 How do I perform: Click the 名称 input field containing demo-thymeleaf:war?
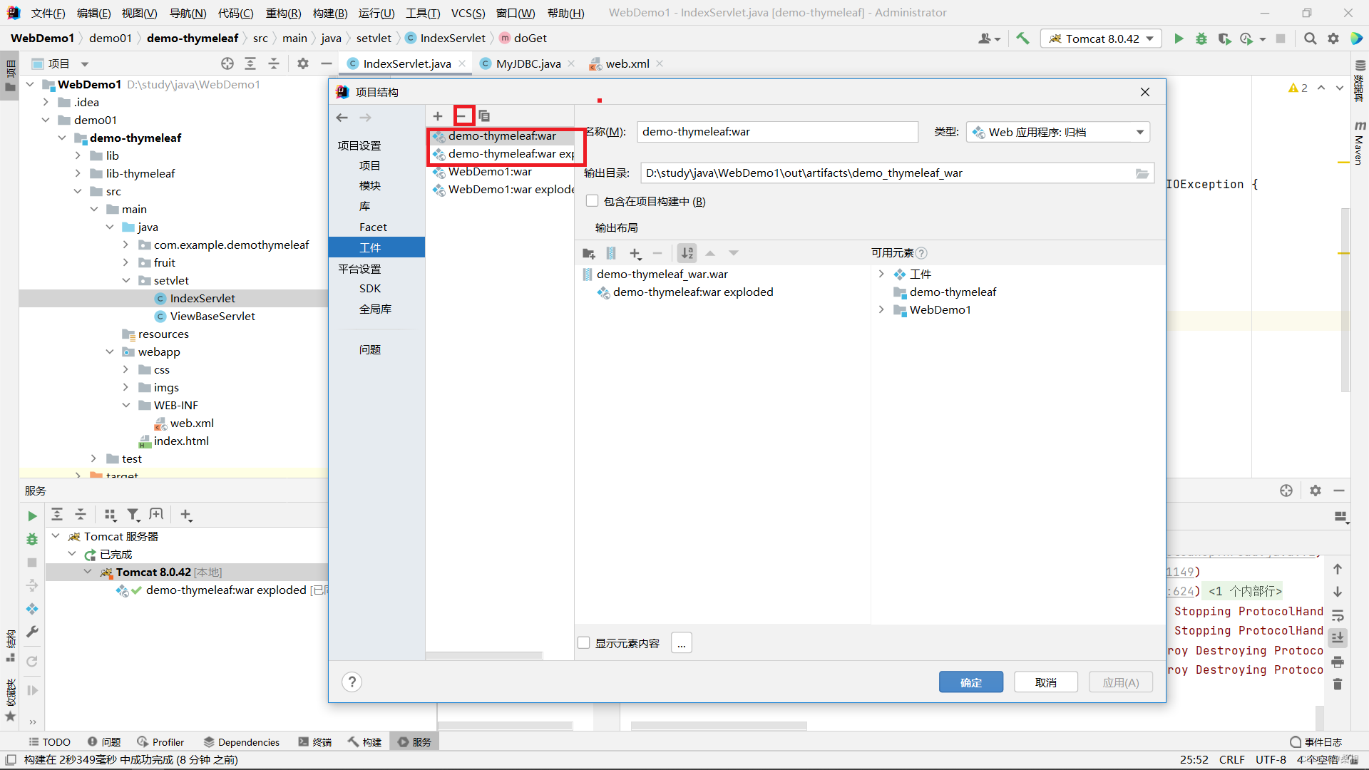[776, 132]
